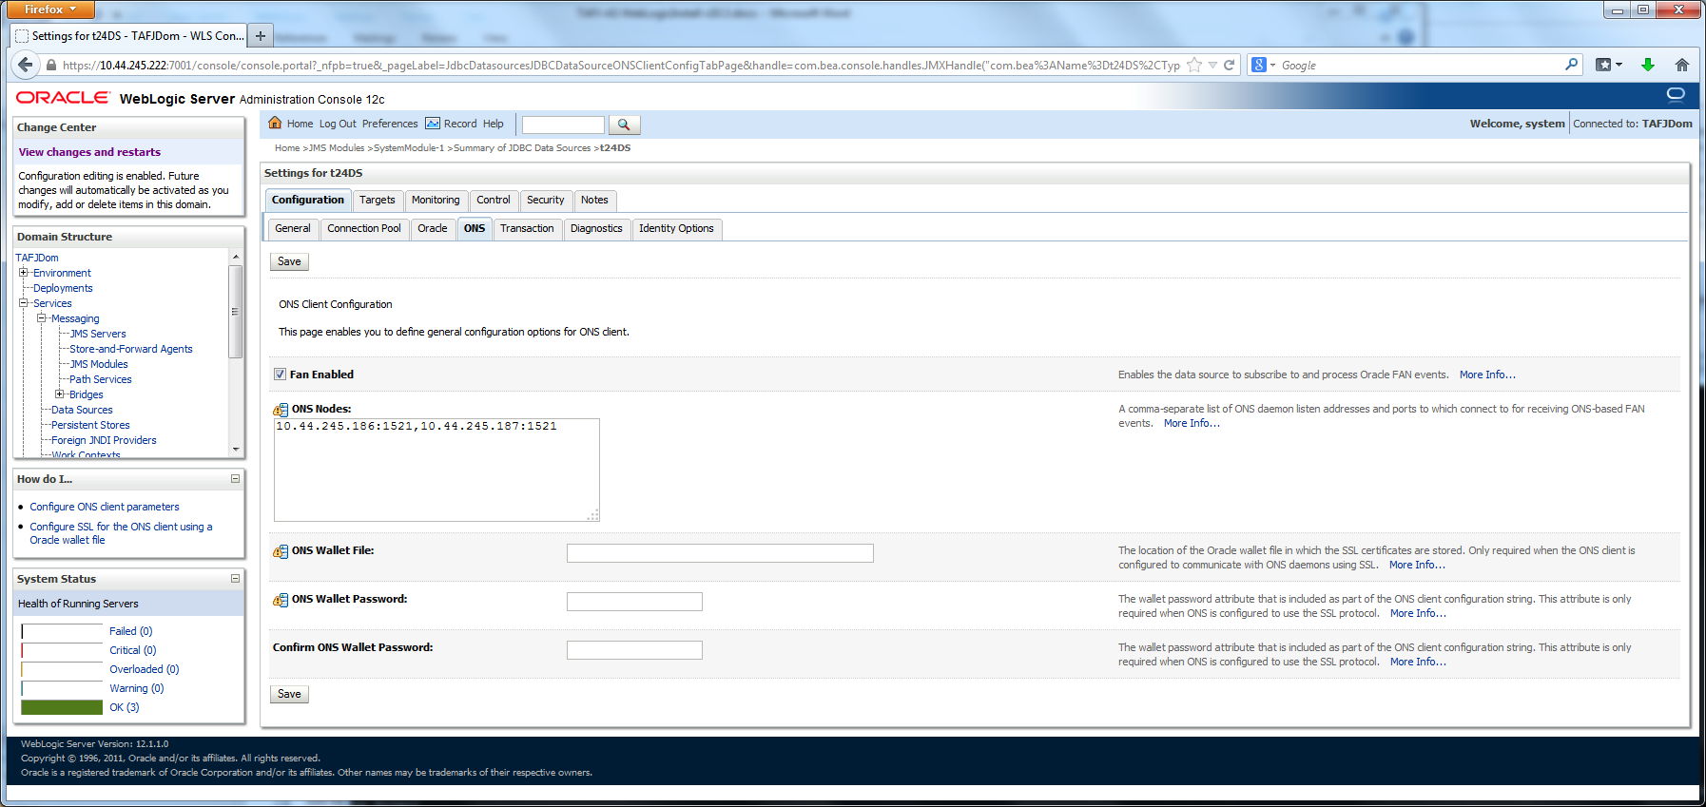Open the URL history dropdown arrow
Screen dimensions: 1706x807
pos(1212,66)
